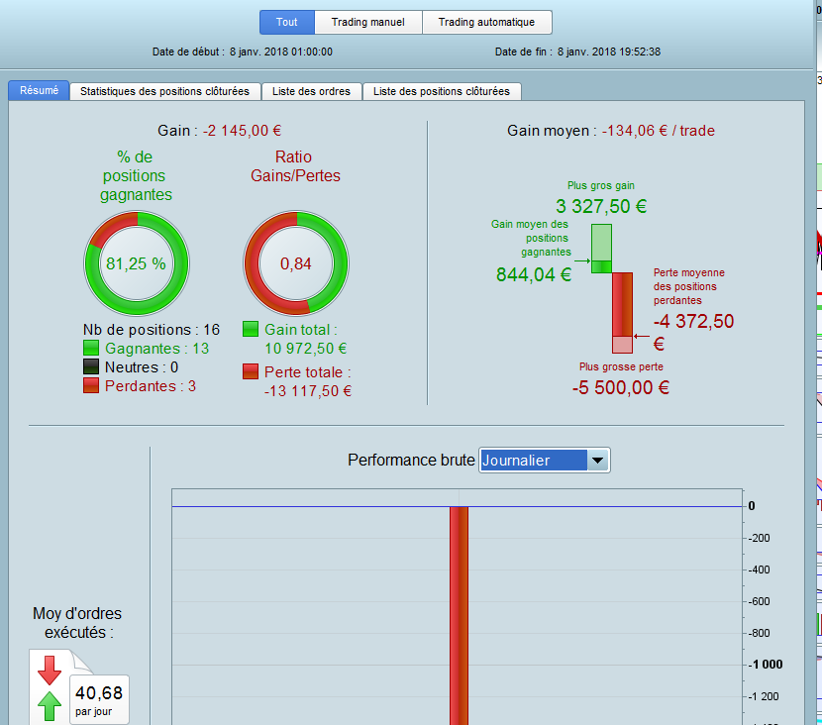Open the Liste des ordres tab
Viewport: 822px width, 725px height.
311,91
